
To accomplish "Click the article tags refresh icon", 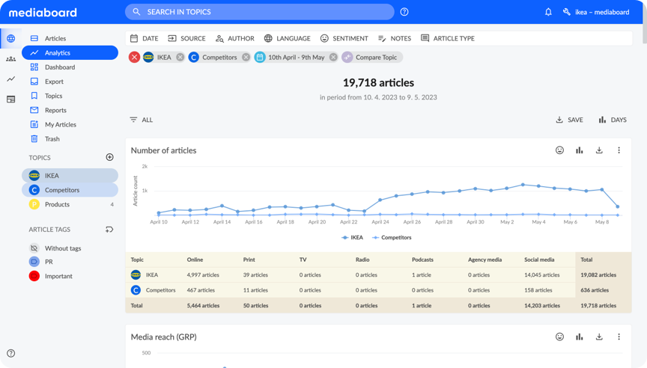I will coord(110,230).
